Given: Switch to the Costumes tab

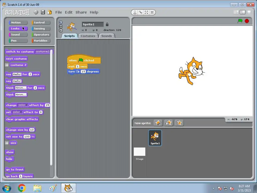Looking at the screenshot, I should pos(88,36).
